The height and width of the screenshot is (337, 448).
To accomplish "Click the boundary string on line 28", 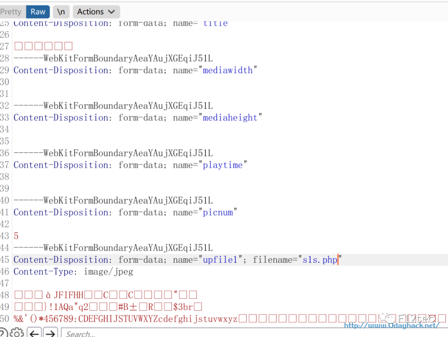I will tap(113, 58).
